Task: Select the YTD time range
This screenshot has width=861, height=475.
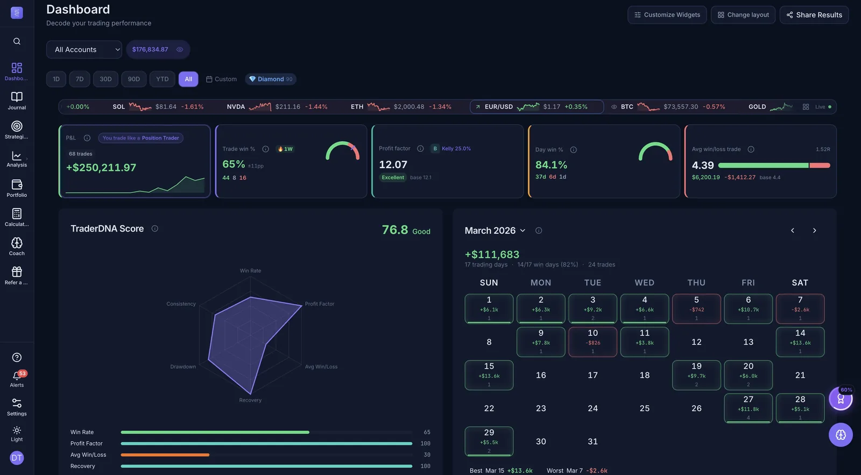Action: (163, 79)
